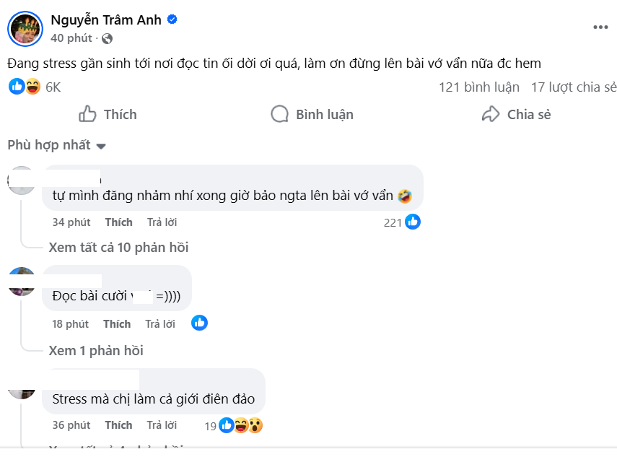
Task: Click the Bình luận speech-bubble icon
Action: tap(278, 114)
